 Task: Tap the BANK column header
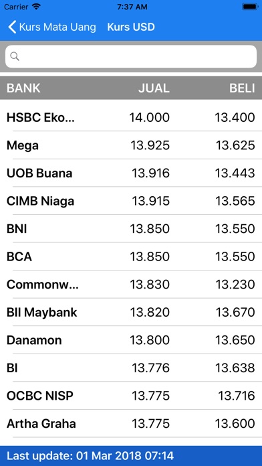23,88
